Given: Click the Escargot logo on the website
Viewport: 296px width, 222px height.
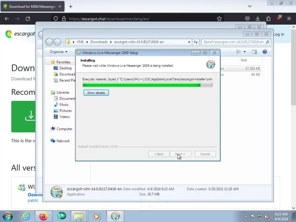Looking at the screenshot, I should point(20,34).
